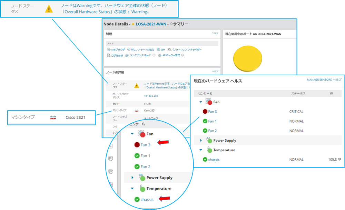Collapse Temperature group in magnified circle
Viewport: 345px width, 210px height.
click(x=132, y=188)
